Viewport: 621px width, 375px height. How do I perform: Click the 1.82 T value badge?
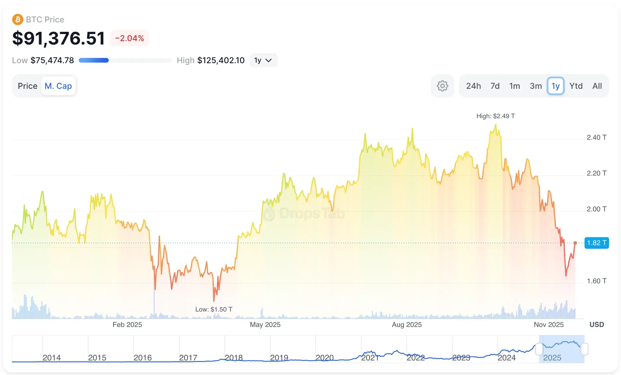pos(597,243)
